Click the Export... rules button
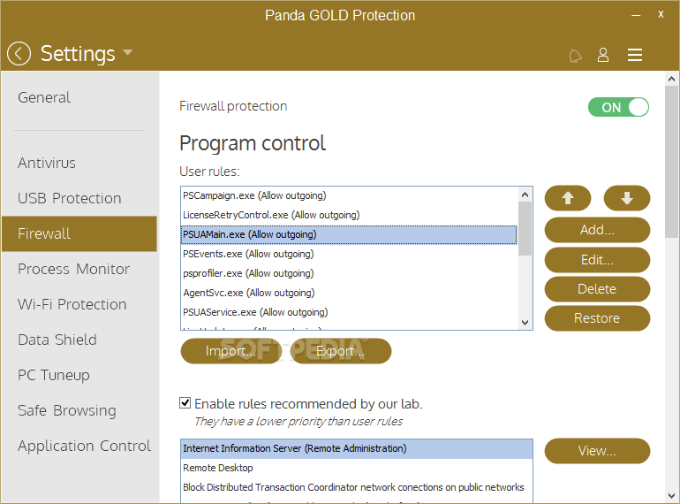This screenshot has height=504, width=680. (x=340, y=351)
